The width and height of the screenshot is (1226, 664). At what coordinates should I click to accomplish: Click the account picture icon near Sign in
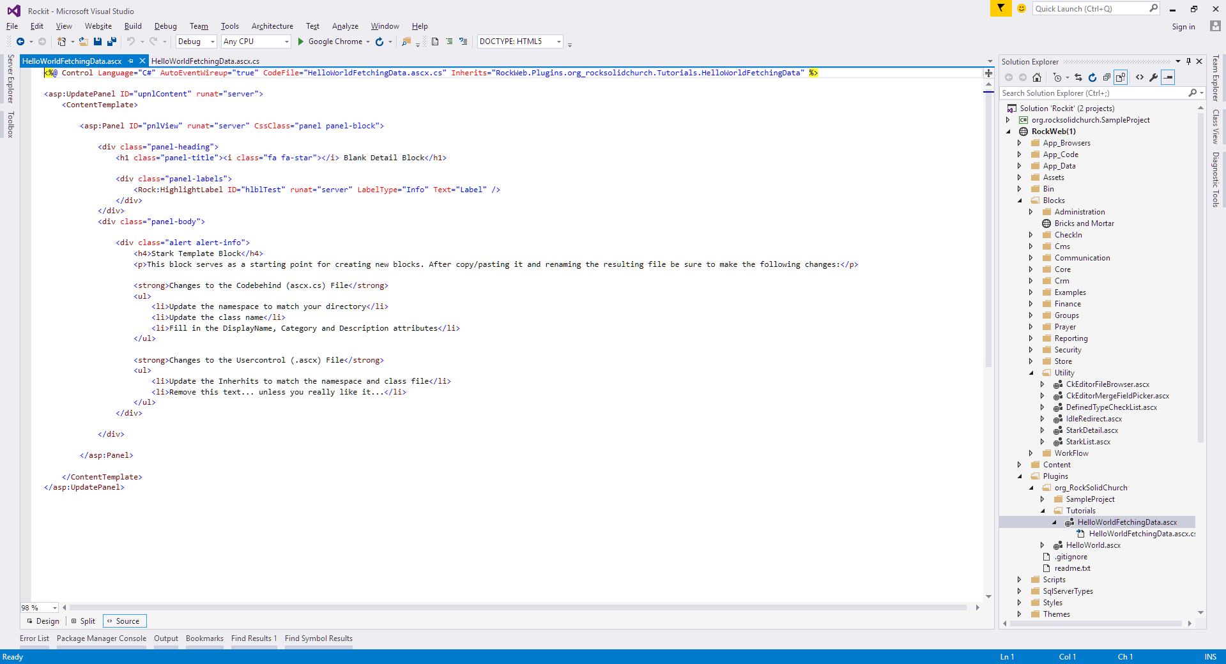[x=1215, y=26]
